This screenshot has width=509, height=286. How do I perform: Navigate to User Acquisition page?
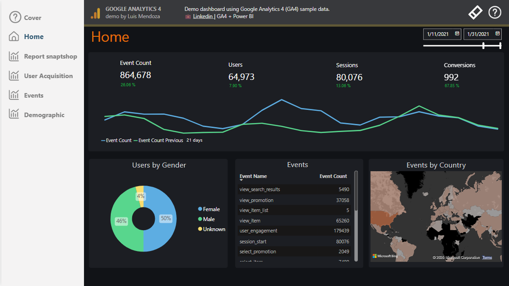49,76
